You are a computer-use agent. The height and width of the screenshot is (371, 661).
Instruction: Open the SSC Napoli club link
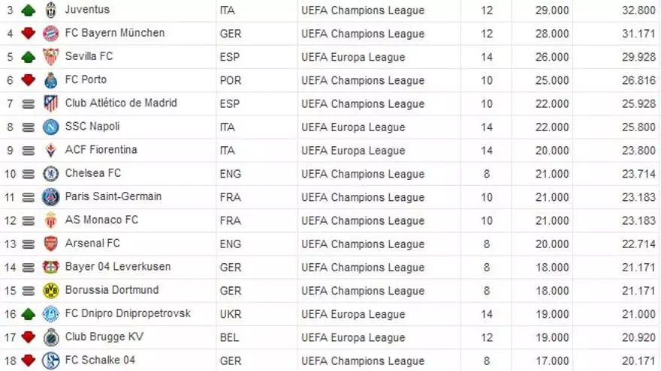tap(92, 127)
